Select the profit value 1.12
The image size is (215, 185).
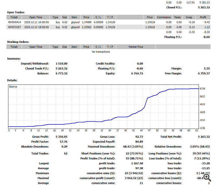coord(207,27)
